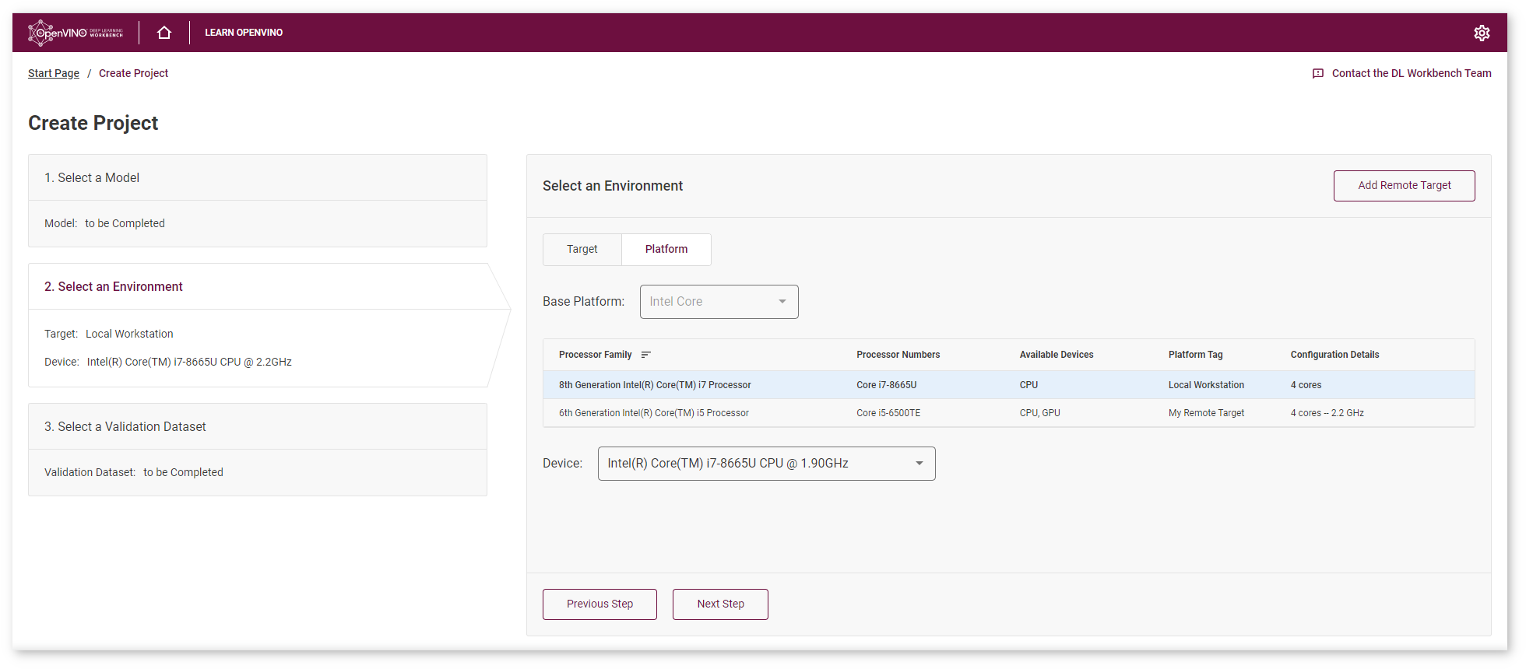
Task: Click the Add Remote Target button
Action: pyautogui.click(x=1404, y=186)
